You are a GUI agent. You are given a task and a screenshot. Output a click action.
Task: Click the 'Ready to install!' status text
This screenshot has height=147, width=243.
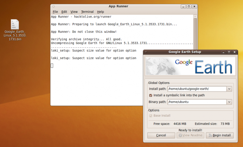tap(190, 130)
